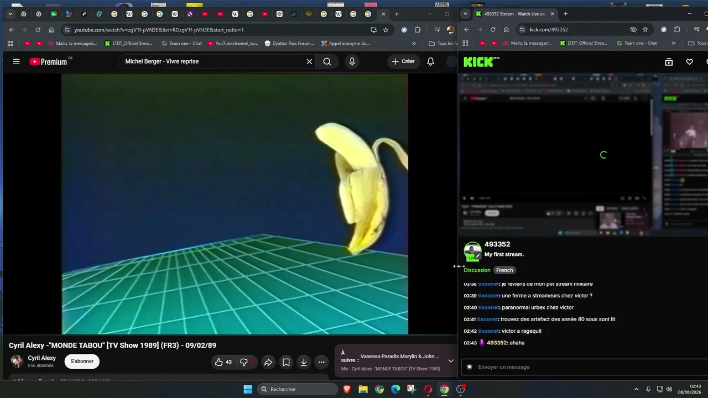Click the taskbar volume icon
Image resolution: width=708 pixels, height=398 pixels.
pyautogui.click(x=669, y=389)
